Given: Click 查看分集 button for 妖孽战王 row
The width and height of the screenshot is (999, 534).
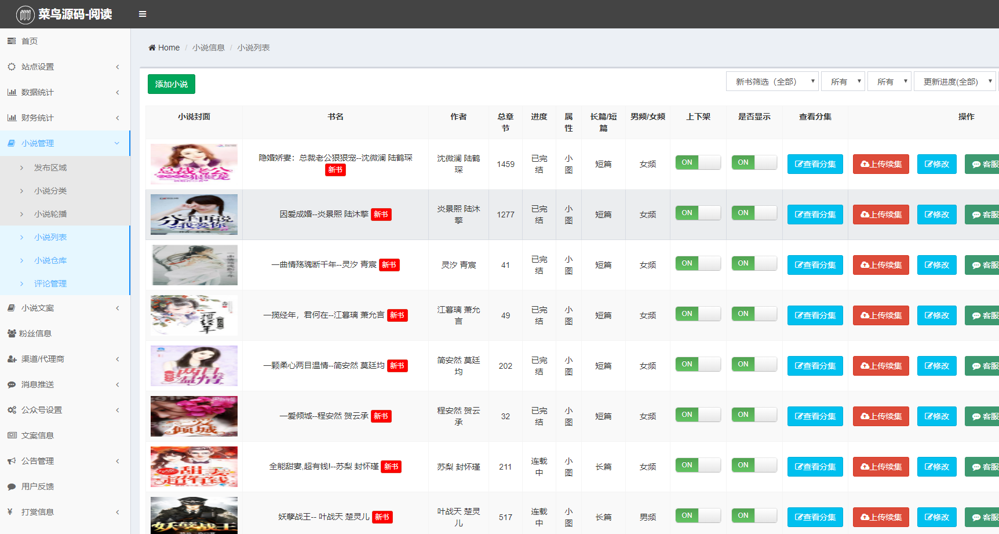Looking at the screenshot, I should pos(815,517).
